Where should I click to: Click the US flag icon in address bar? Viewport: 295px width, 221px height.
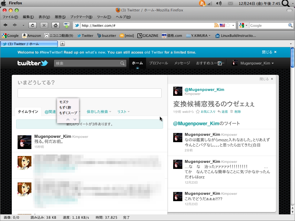[x=222, y=25]
